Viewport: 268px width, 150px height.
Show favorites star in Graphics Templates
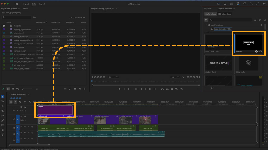[255, 20]
